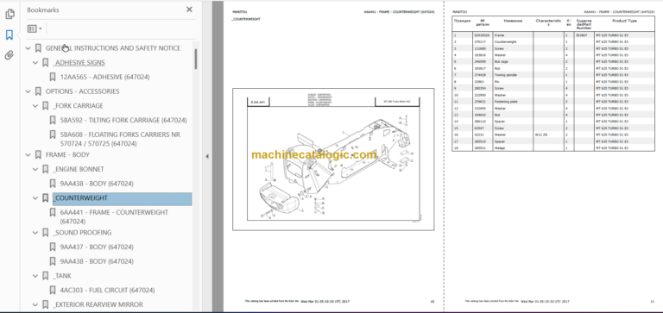Click bookmark ribbon icon beside OPTIONS - ACCESSORIES
663x313 pixels.
(38, 91)
